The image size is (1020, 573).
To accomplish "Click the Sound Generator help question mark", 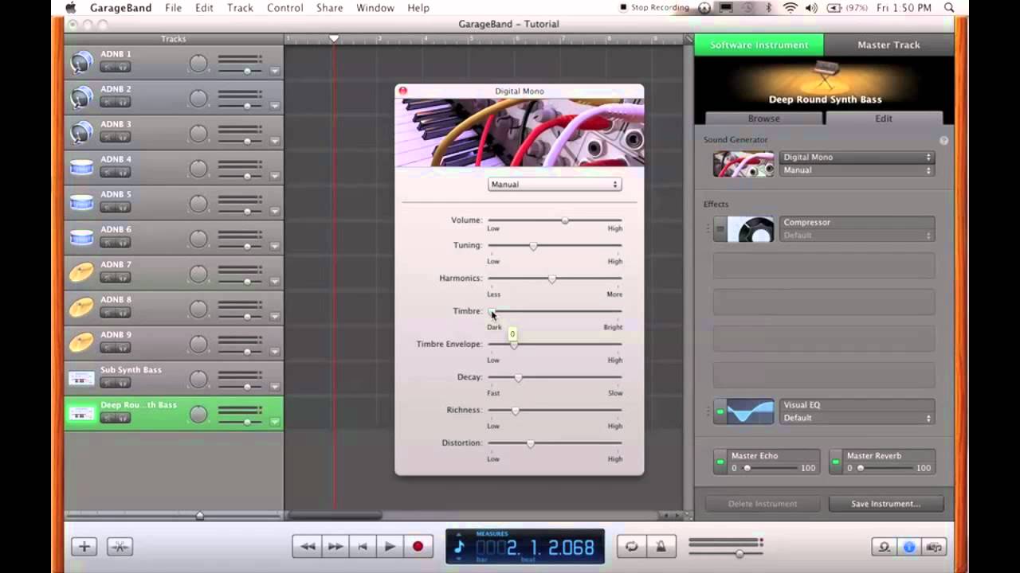I will point(943,140).
